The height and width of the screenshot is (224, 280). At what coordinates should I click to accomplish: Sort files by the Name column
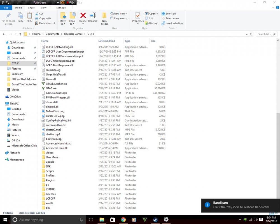click(x=69, y=41)
